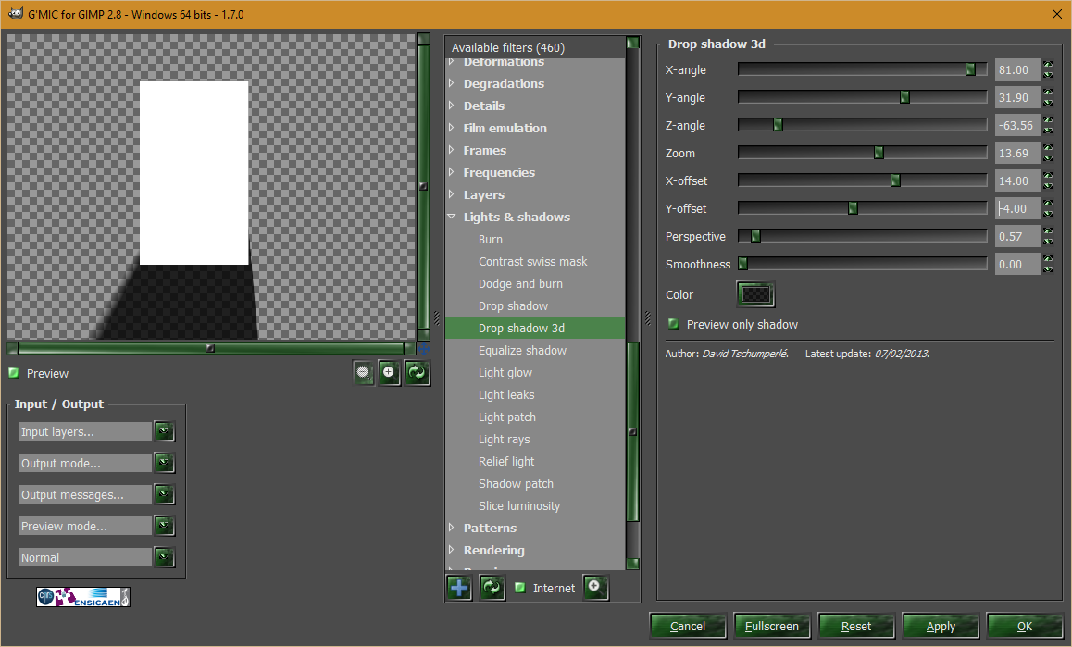Viewport: 1072px width, 647px height.
Task: Click the Cancel button
Action: pyautogui.click(x=688, y=626)
